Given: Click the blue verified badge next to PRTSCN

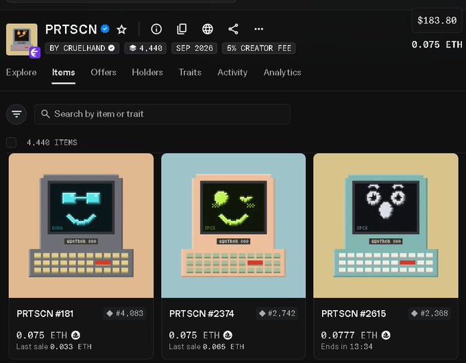Looking at the screenshot, I should coord(105,29).
